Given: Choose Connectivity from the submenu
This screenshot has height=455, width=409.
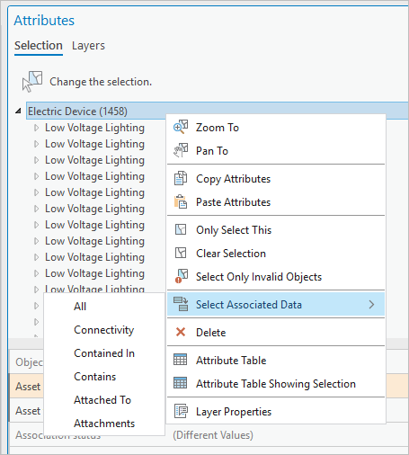Looking at the screenshot, I should tap(104, 330).
